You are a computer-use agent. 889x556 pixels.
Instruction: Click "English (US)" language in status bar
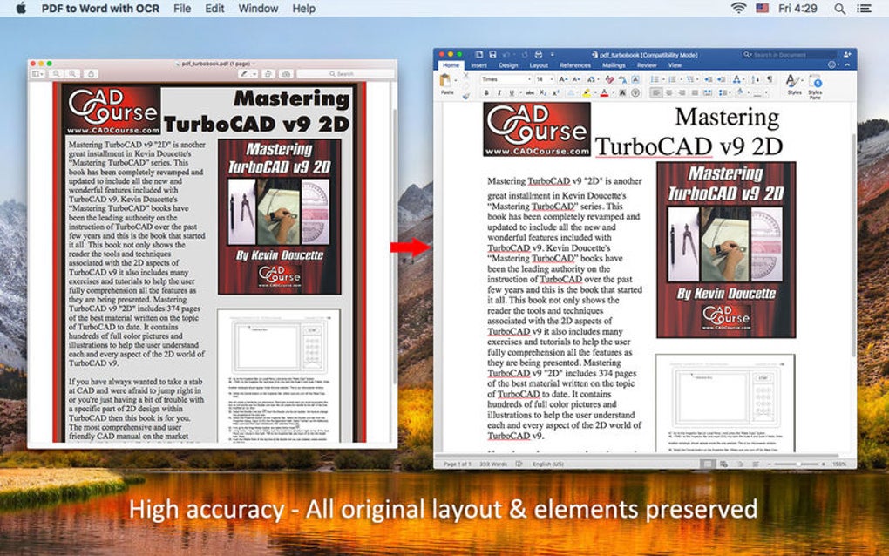(547, 464)
